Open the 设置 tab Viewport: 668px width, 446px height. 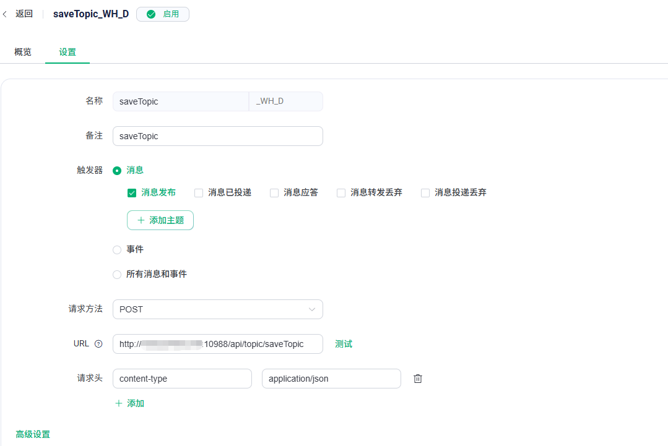point(67,52)
